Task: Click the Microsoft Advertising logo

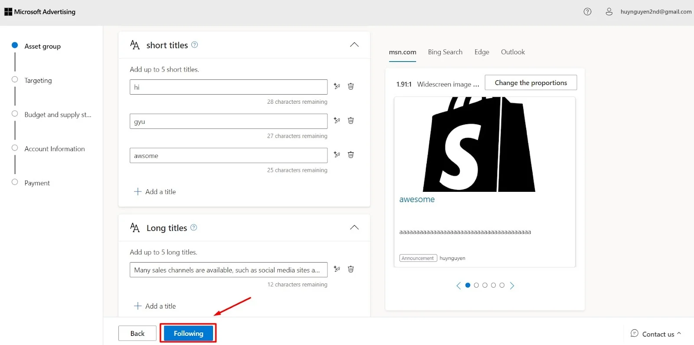Action: (40, 12)
